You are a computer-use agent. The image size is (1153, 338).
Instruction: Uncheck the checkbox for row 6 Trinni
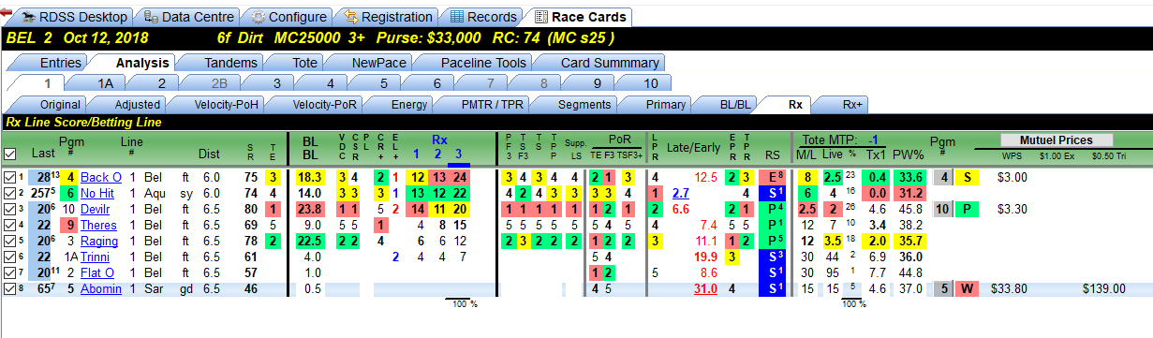point(9,257)
